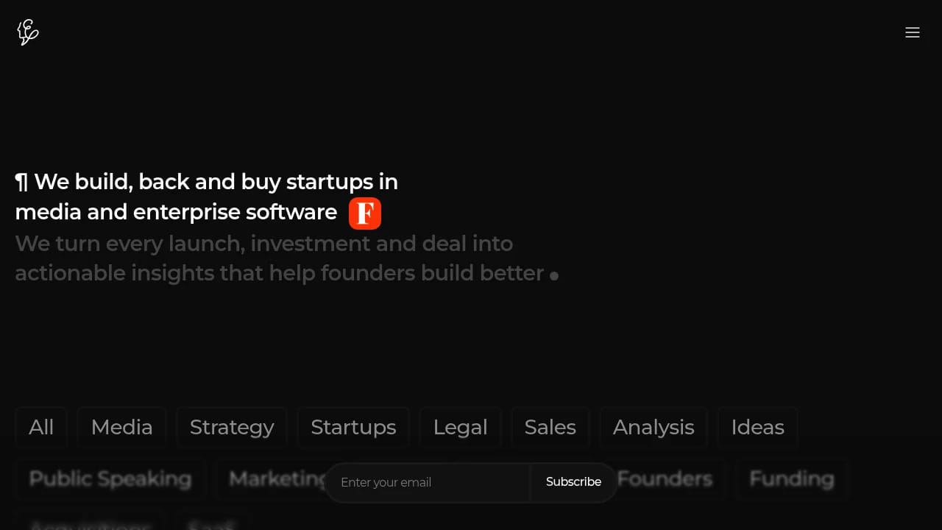Image resolution: width=942 pixels, height=530 pixels.
Task: Click the site logo in the top-left corner
Action: coord(27,32)
